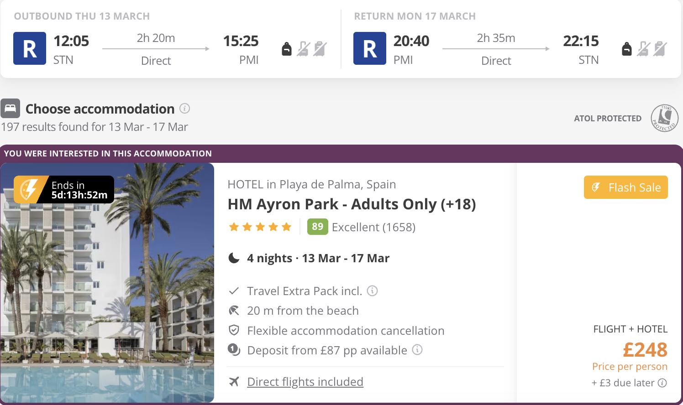Viewport: 683px width, 405px height.
Task: Click the five-star hotel rating
Action: [x=260, y=227]
